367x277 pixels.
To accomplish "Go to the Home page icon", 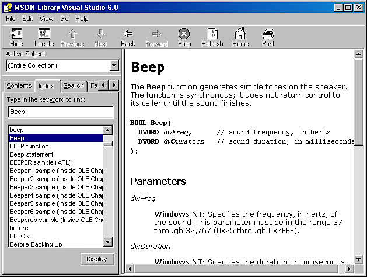I will click(240, 33).
